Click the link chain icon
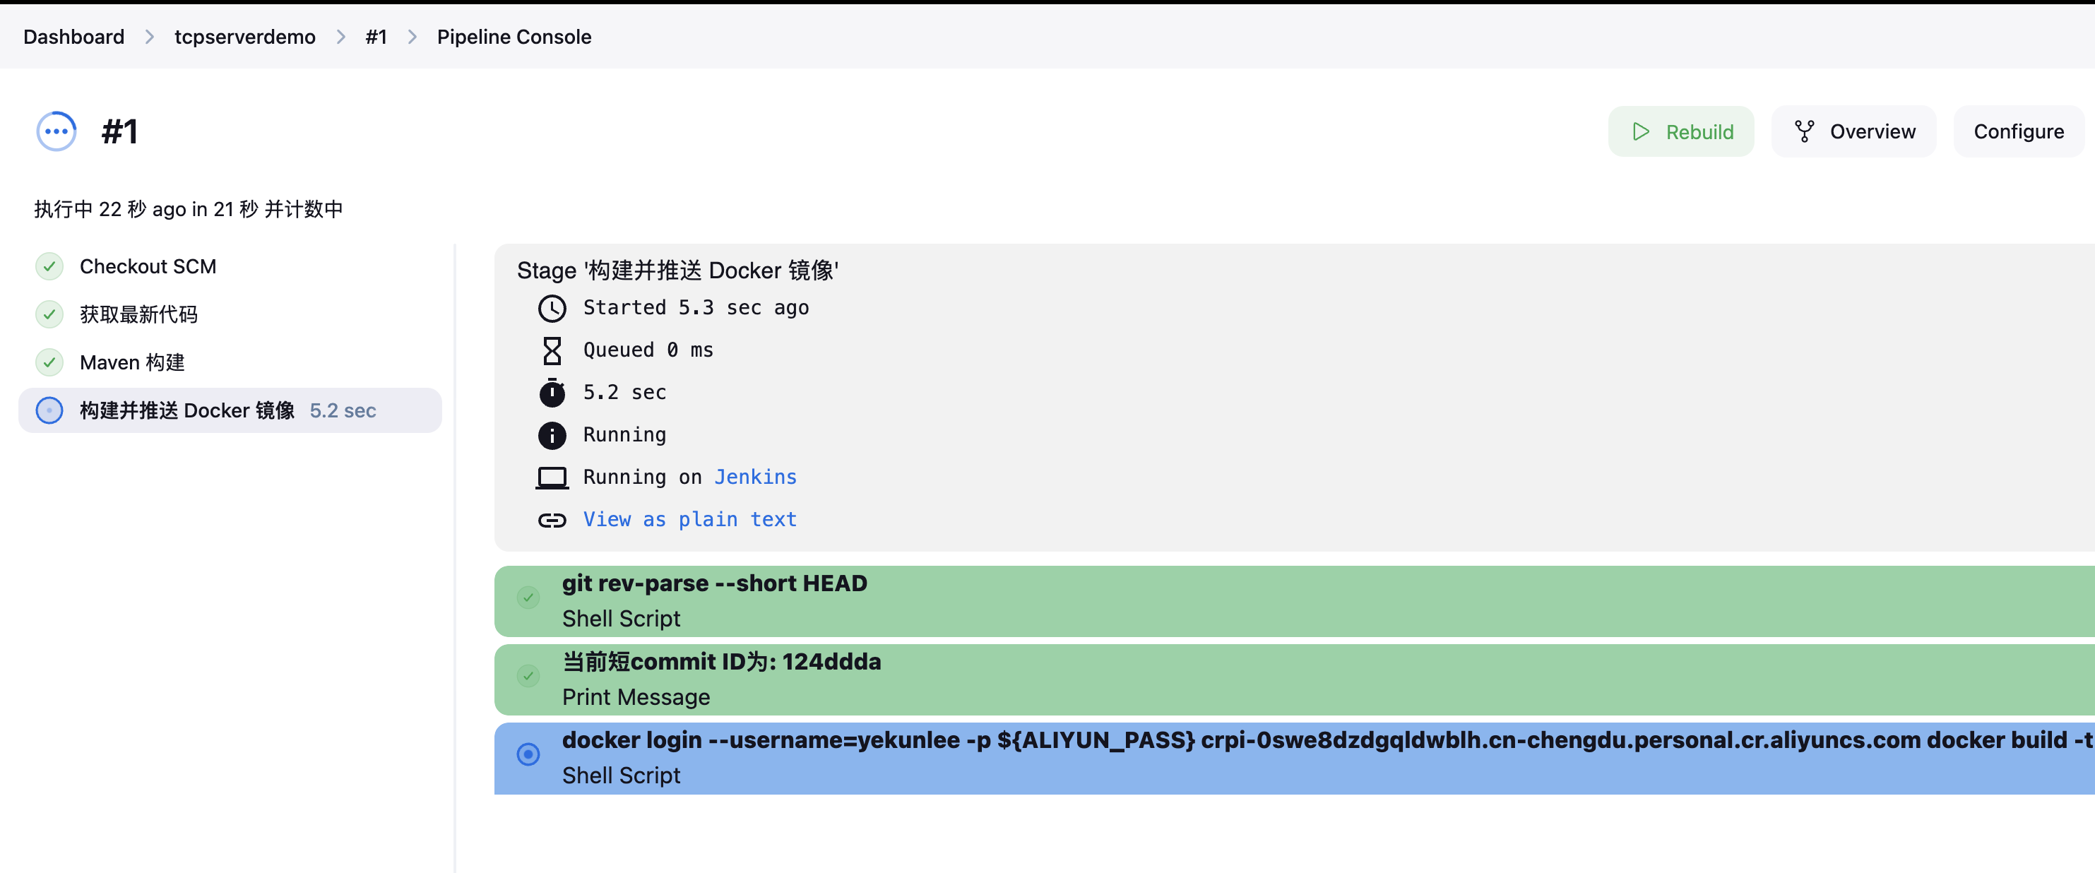Viewport: 2095px width, 873px height. pyautogui.click(x=552, y=520)
